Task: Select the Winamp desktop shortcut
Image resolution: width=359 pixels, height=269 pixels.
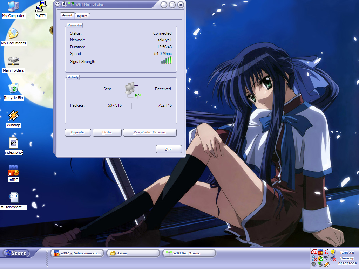Action: coord(13,119)
